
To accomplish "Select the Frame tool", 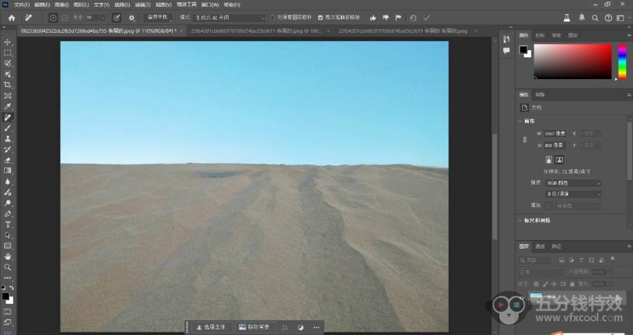I will point(7,96).
